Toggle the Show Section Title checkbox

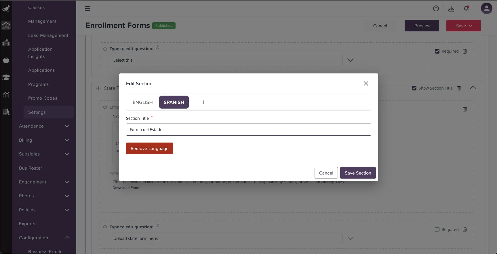pyautogui.click(x=414, y=88)
